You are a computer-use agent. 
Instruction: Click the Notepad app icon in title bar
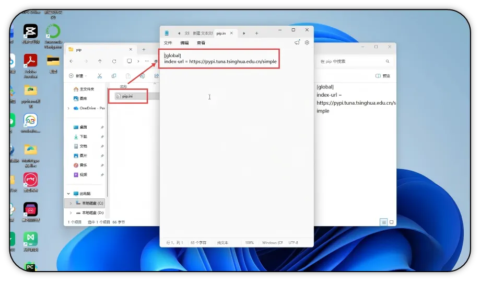(x=167, y=33)
